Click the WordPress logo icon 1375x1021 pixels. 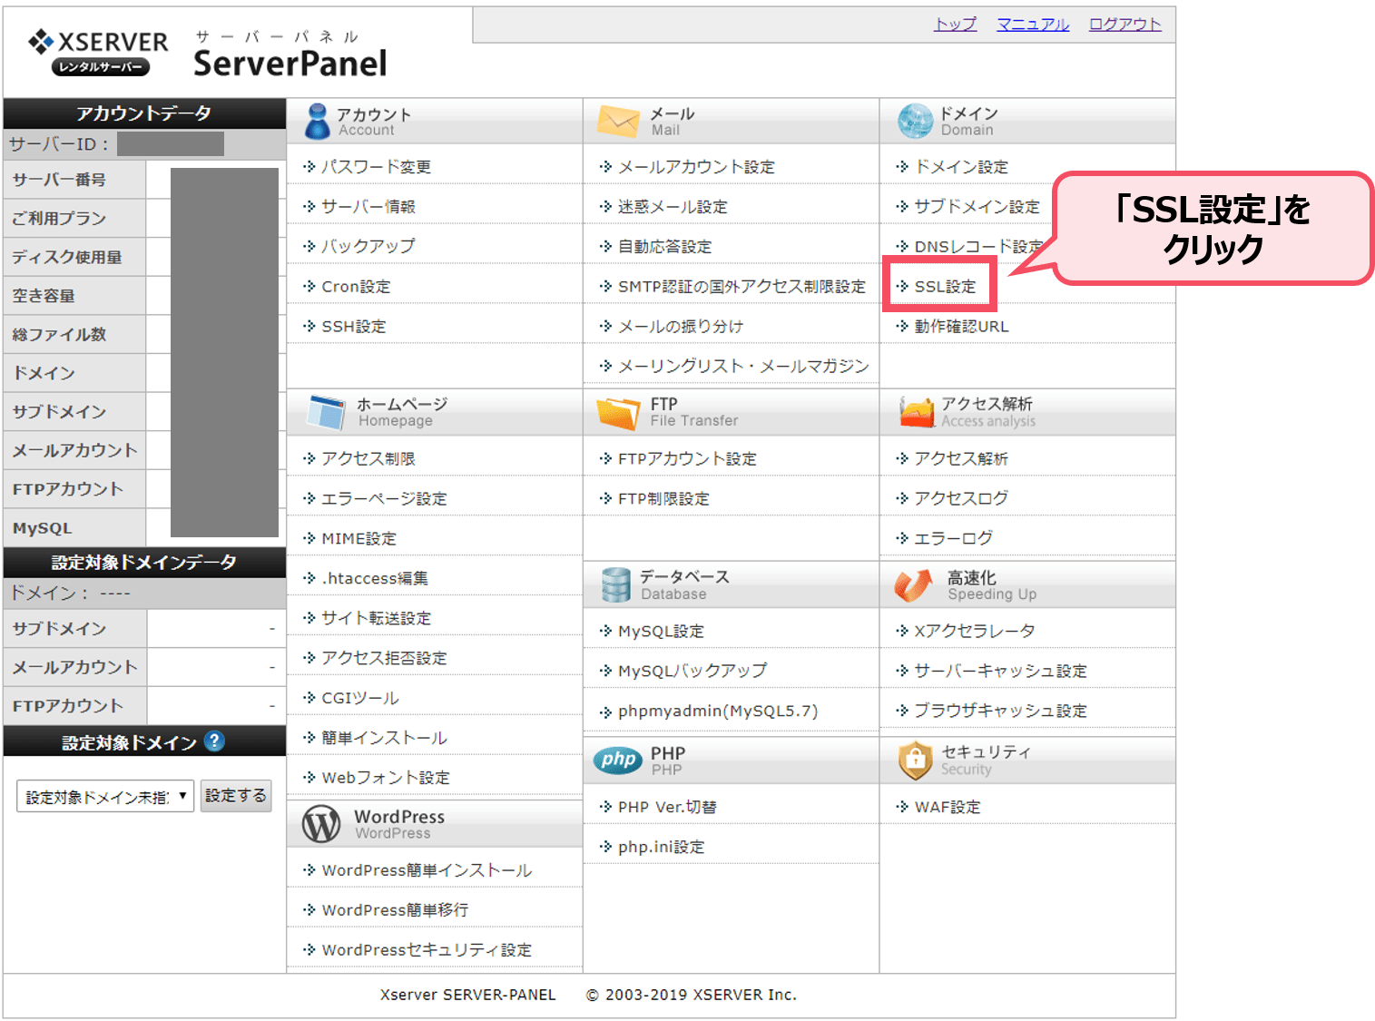tap(321, 824)
